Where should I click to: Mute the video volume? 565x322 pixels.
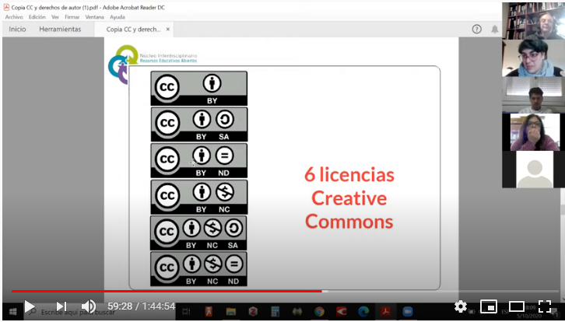tap(89, 306)
